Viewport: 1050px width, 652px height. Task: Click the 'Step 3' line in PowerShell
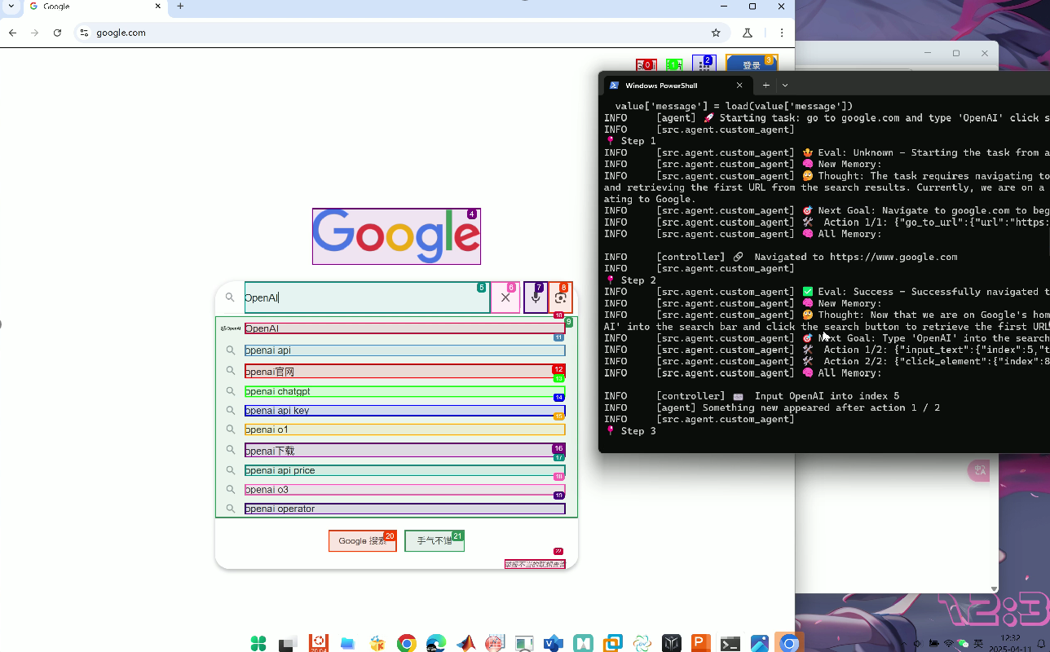(630, 431)
